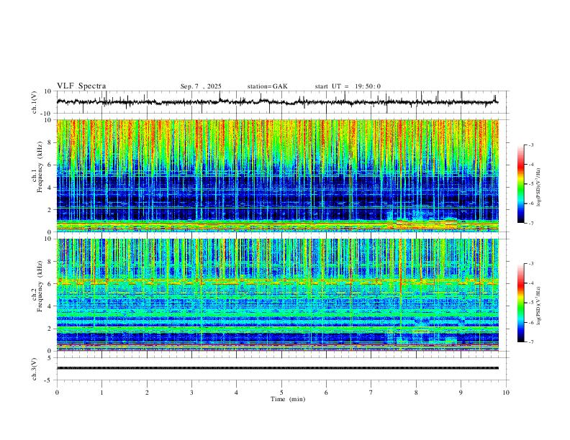Click the "3" tick on the time axis

tap(191, 393)
